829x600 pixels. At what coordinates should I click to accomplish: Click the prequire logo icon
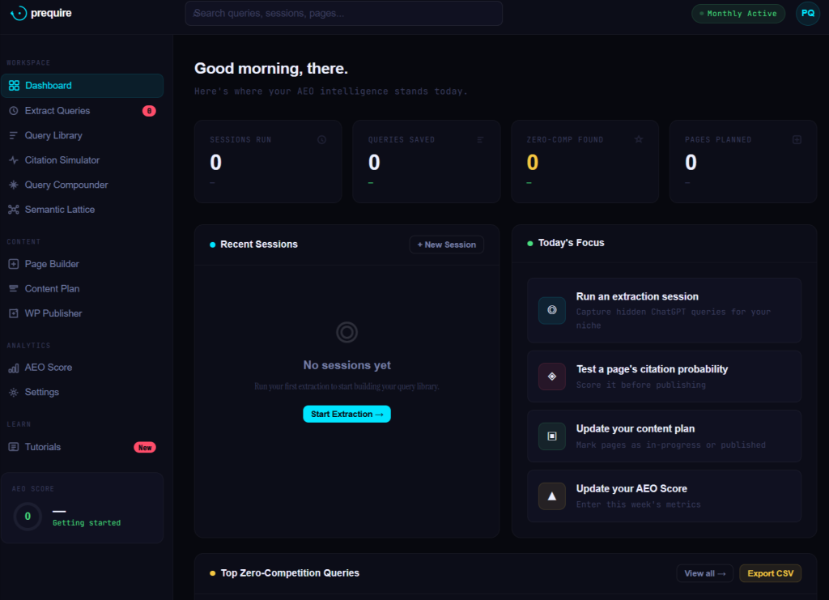click(x=19, y=13)
